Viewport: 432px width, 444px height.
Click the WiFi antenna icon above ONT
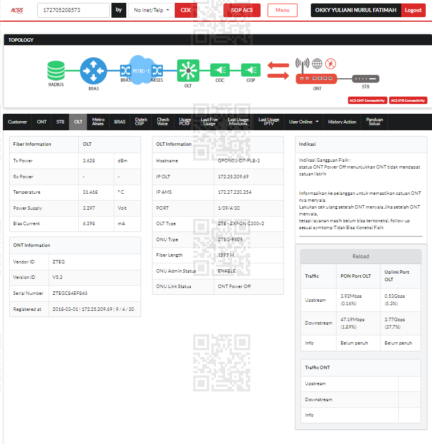click(302, 65)
